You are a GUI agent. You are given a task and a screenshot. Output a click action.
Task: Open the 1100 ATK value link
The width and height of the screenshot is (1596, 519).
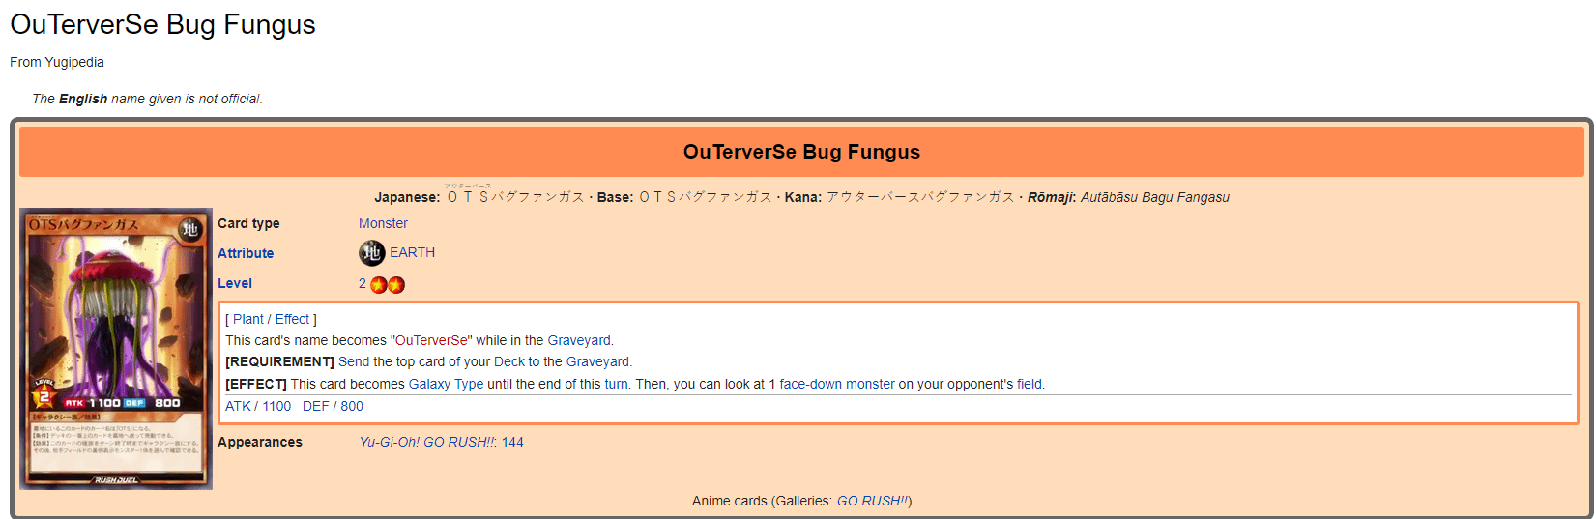(x=276, y=406)
